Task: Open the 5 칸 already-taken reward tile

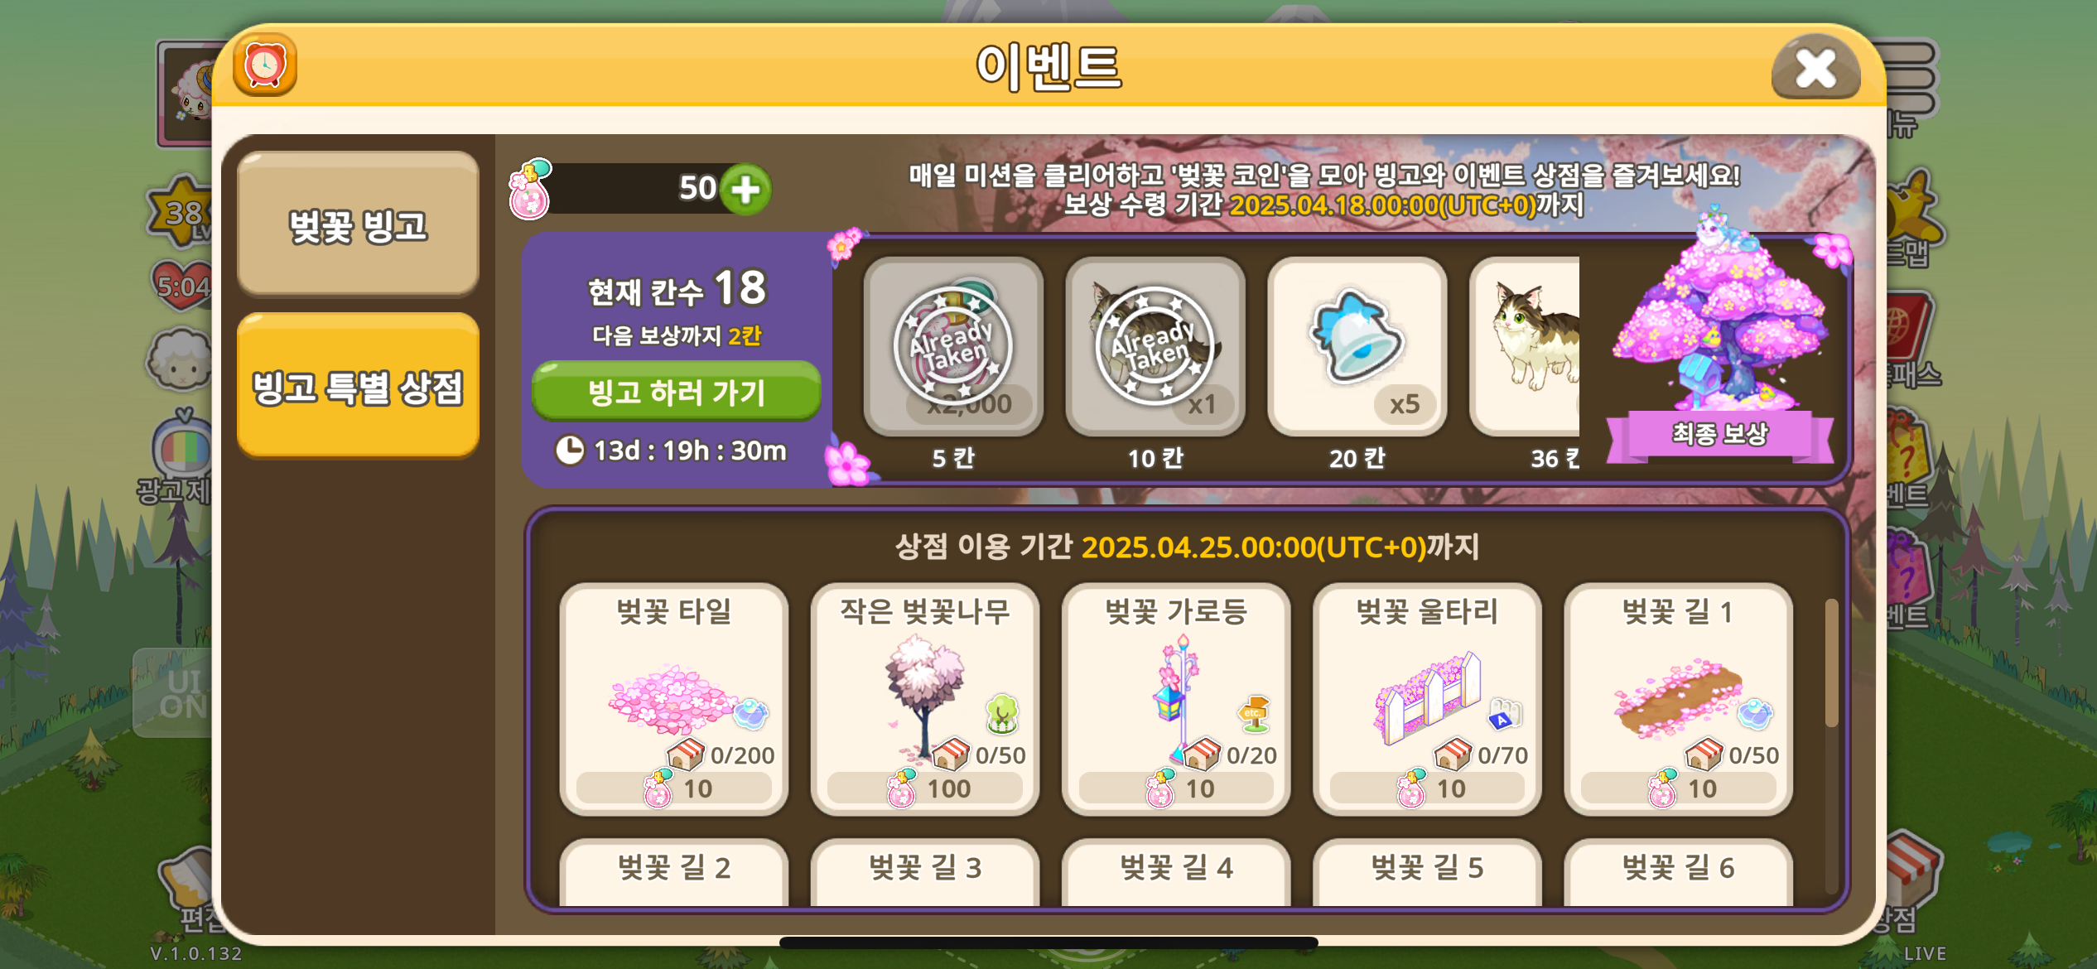Action: pos(953,346)
